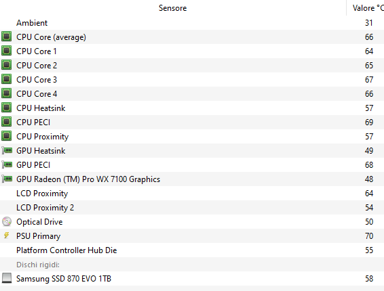Click the PSU Primary temperature value 70
This screenshot has width=384, height=291.
pyautogui.click(x=369, y=236)
